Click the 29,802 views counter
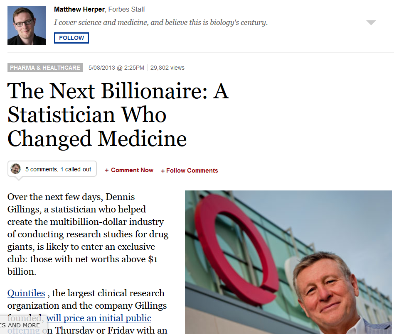The height and width of the screenshot is (334, 394). [x=167, y=68]
